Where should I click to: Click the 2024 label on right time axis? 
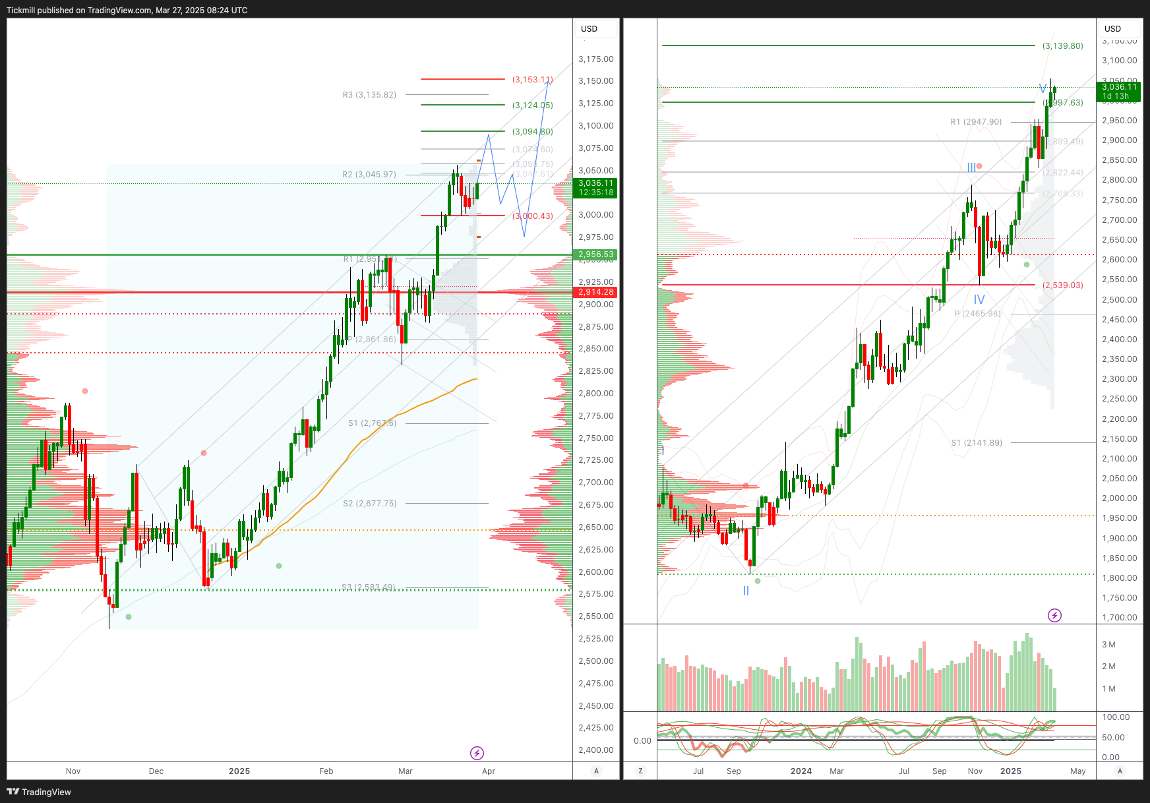(x=801, y=771)
